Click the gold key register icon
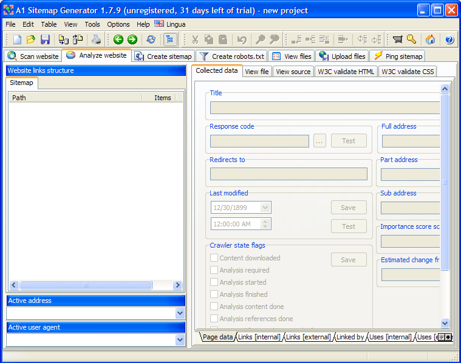 tap(411, 39)
